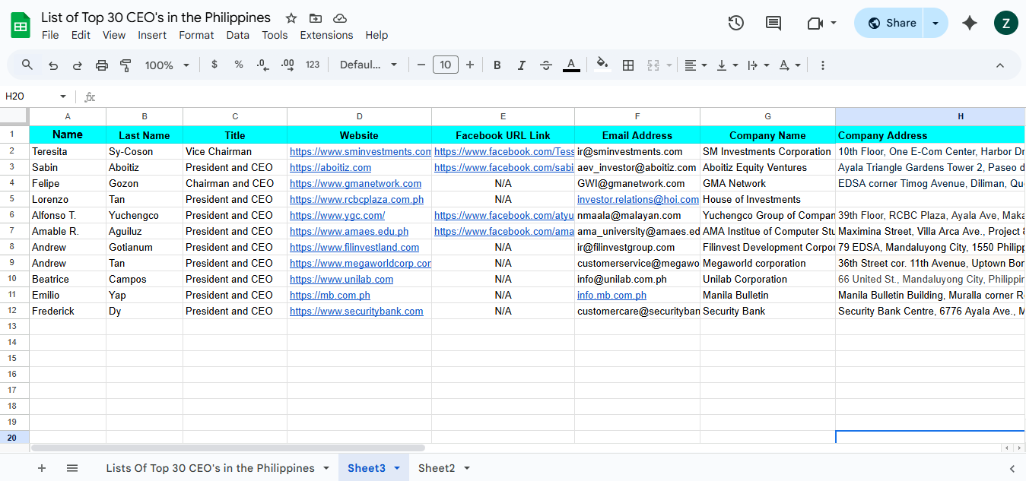Expand the horizontal align dropdown
Screen dimensions: 1026x481
pyautogui.click(x=695, y=65)
